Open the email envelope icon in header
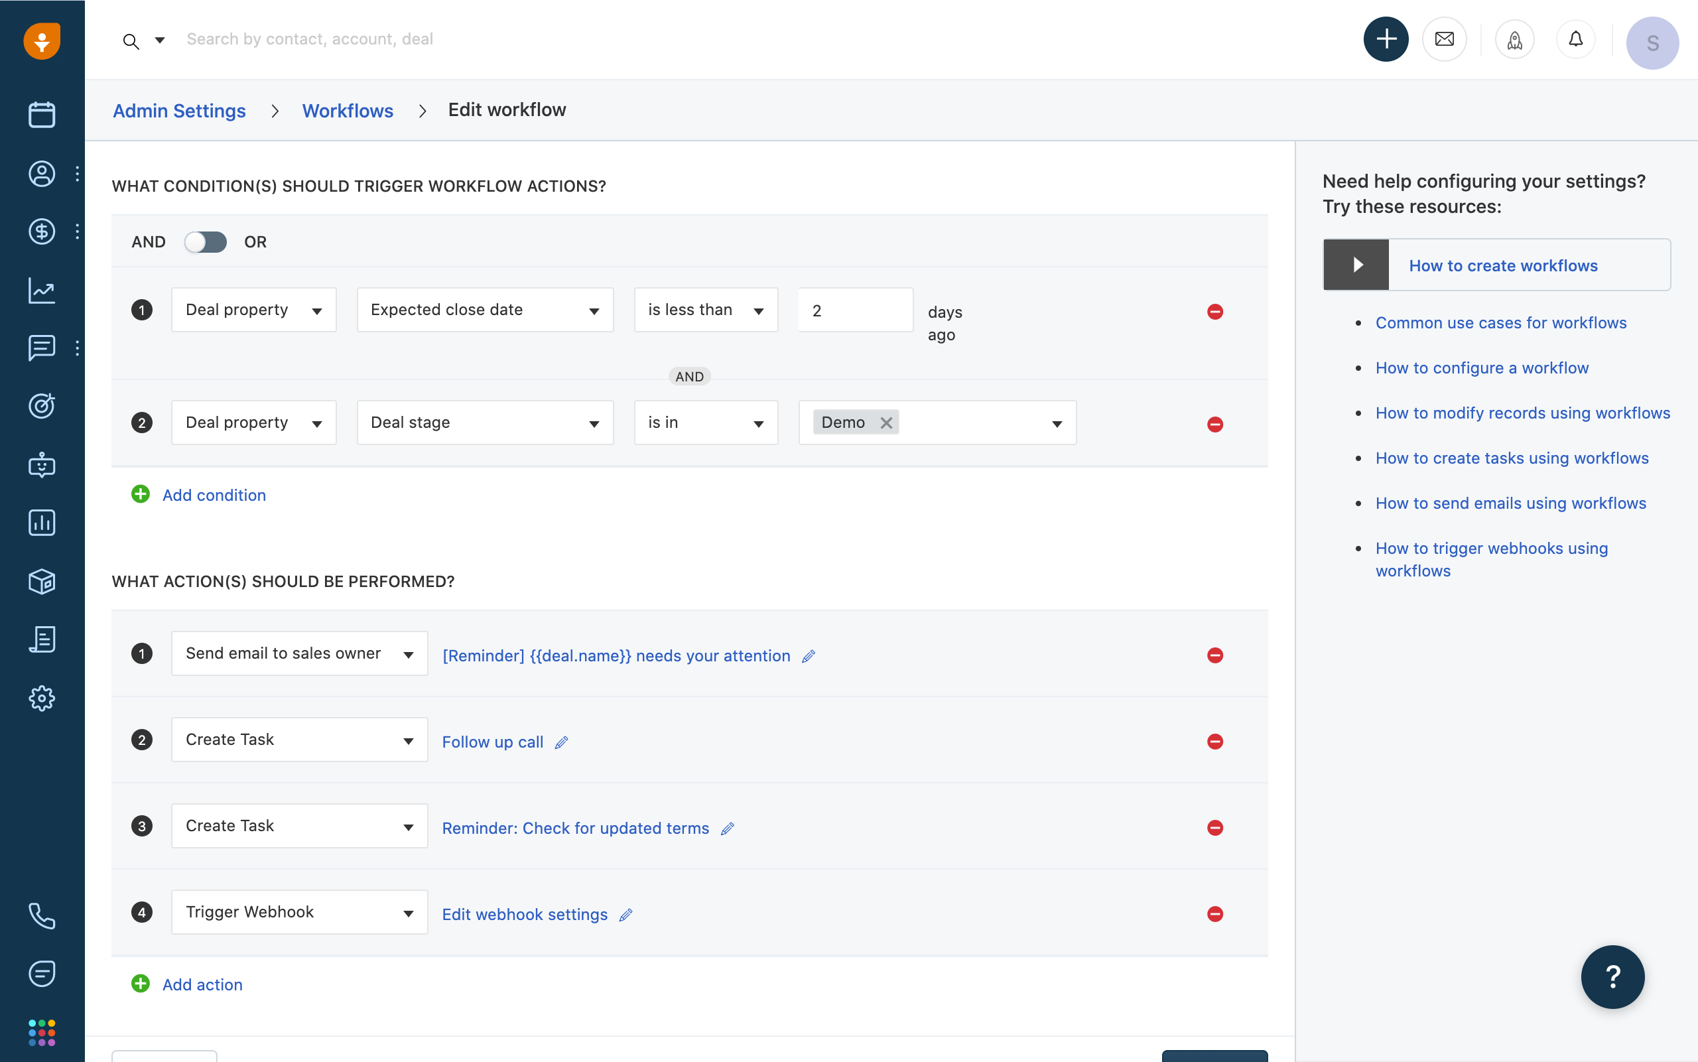Image resolution: width=1698 pixels, height=1062 pixels. (1444, 39)
